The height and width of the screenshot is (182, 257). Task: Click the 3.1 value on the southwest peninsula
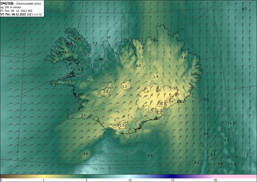(x=83, y=115)
